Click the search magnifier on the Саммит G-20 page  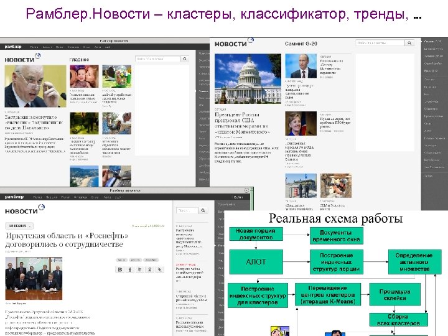point(409,43)
